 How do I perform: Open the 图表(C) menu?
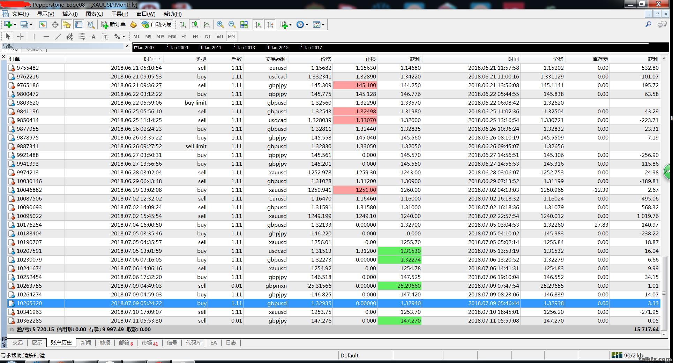[94, 14]
